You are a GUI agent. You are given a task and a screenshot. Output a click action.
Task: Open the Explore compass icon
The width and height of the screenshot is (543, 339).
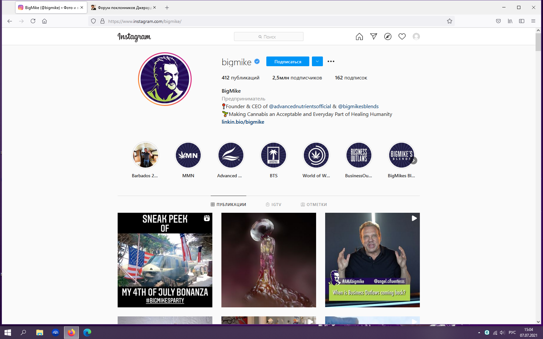tap(388, 36)
